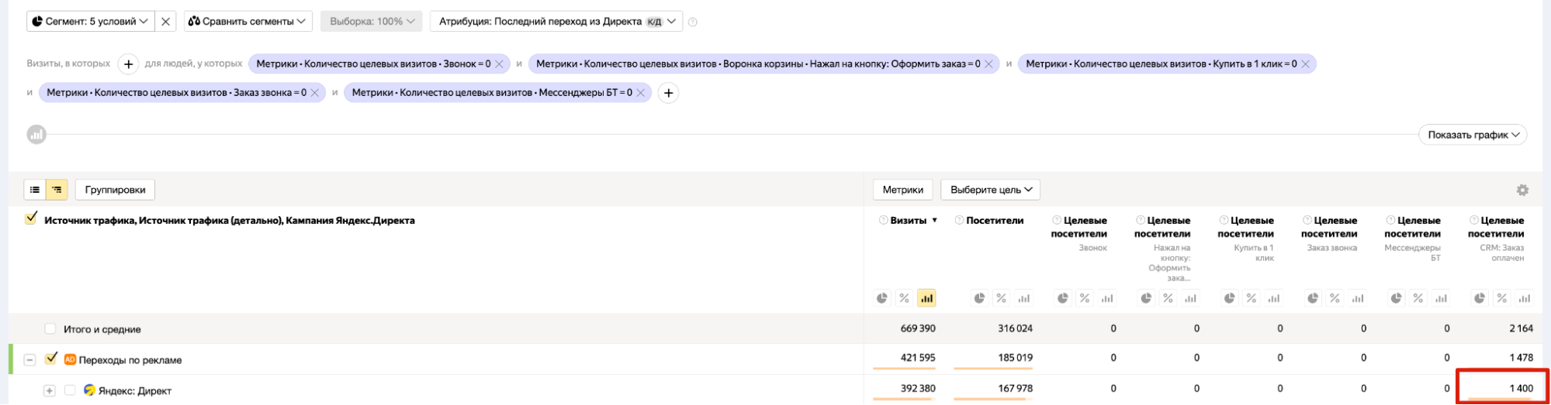The width and height of the screenshot is (1551, 405).
Task: Add a visit condition with plus button
Action: tap(128, 64)
